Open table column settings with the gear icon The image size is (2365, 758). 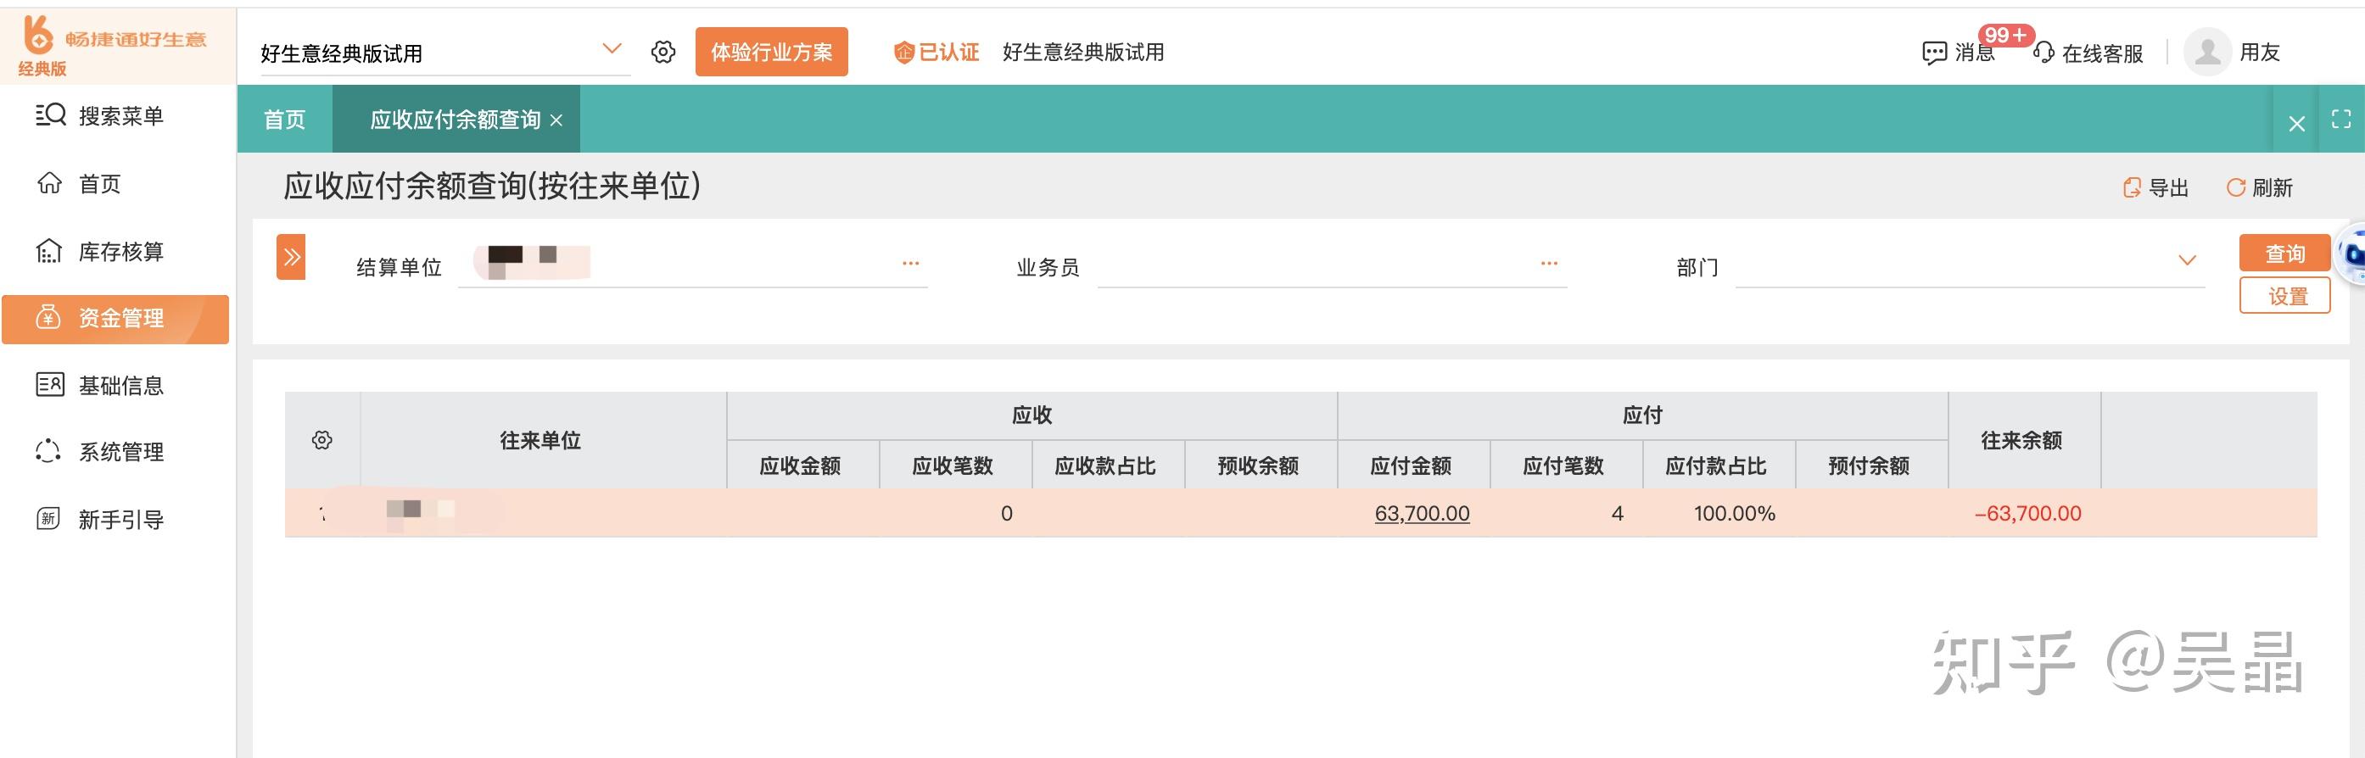pos(322,441)
